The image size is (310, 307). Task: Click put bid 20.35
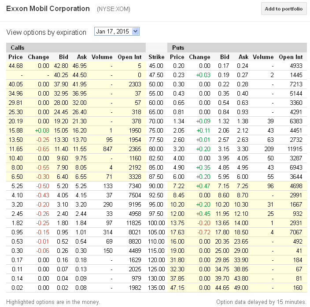click(222, 241)
